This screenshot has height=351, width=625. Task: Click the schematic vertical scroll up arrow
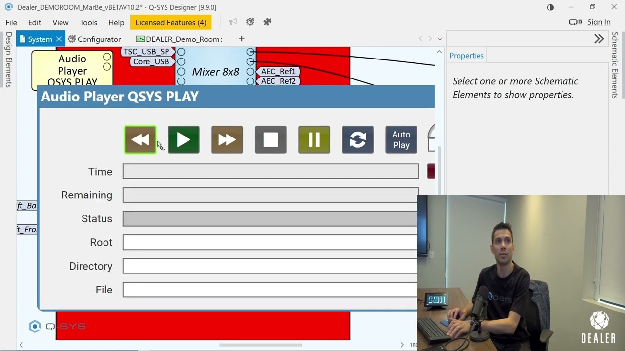click(x=439, y=52)
